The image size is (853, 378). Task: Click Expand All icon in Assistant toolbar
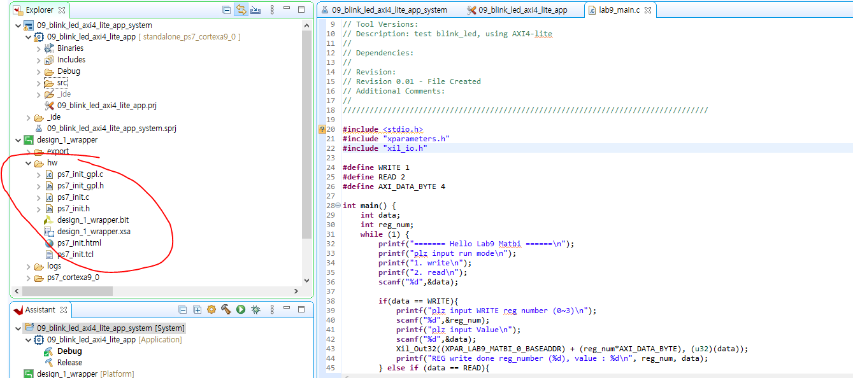[x=197, y=310]
